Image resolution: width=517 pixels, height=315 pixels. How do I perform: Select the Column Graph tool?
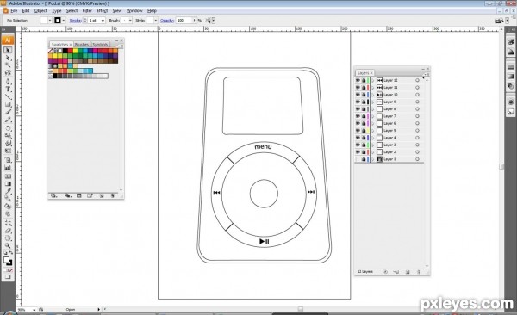click(8, 168)
